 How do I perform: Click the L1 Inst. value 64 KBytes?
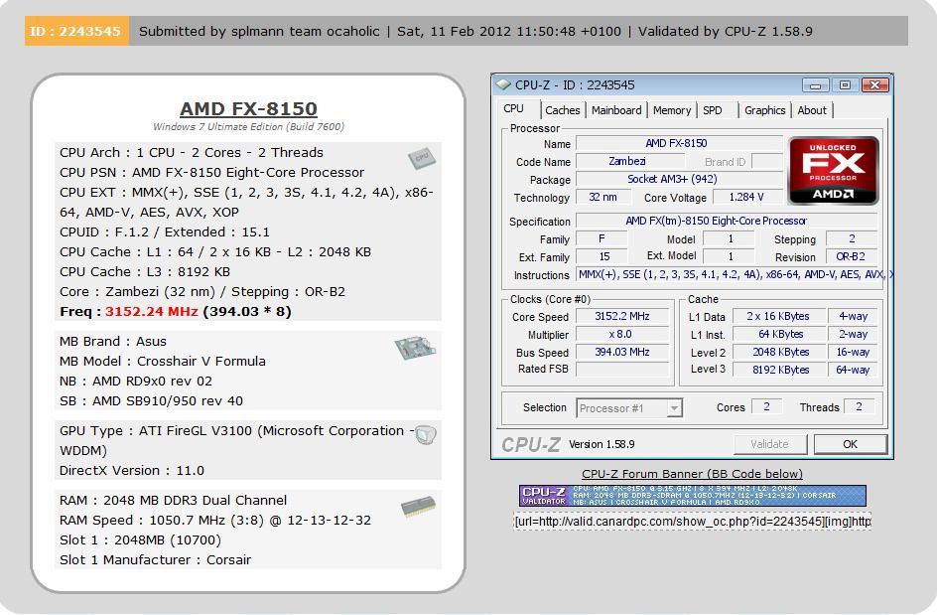click(778, 335)
